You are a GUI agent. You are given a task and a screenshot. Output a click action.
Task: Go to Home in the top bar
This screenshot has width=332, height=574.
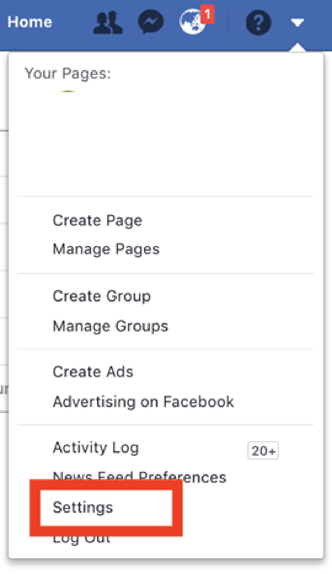[x=30, y=22]
